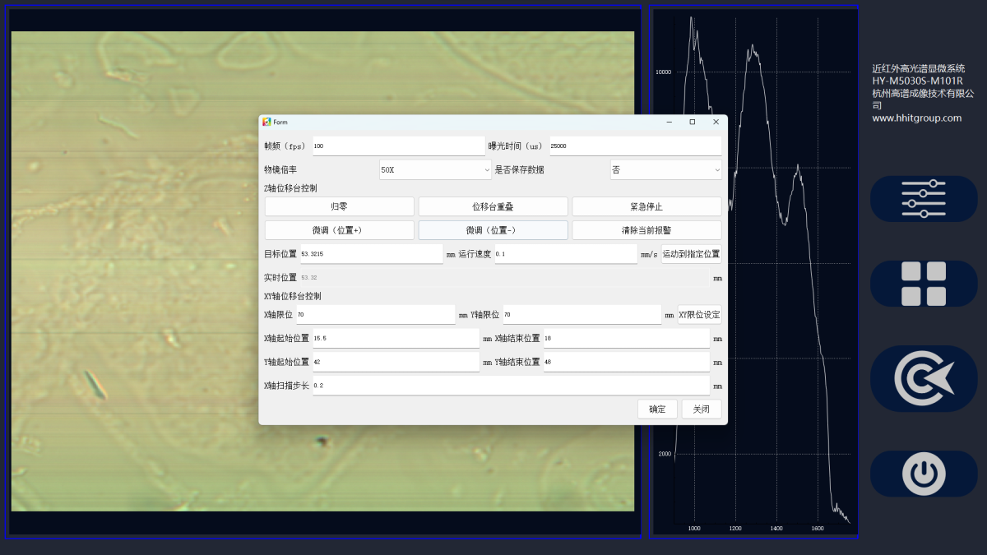Image resolution: width=987 pixels, height=555 pixels.
Task: Click the Form app icon in title bar
Action: (x=267, y=122)
